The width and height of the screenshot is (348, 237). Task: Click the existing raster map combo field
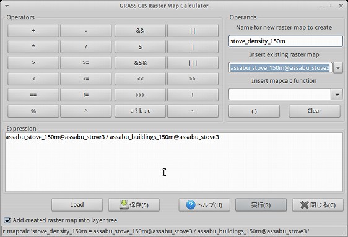[281, 68]
